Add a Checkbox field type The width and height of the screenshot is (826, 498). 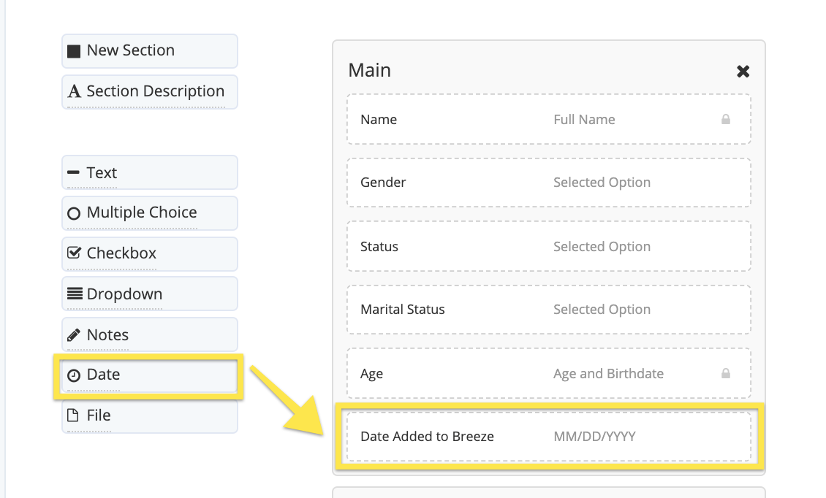[x=150, y=253]
